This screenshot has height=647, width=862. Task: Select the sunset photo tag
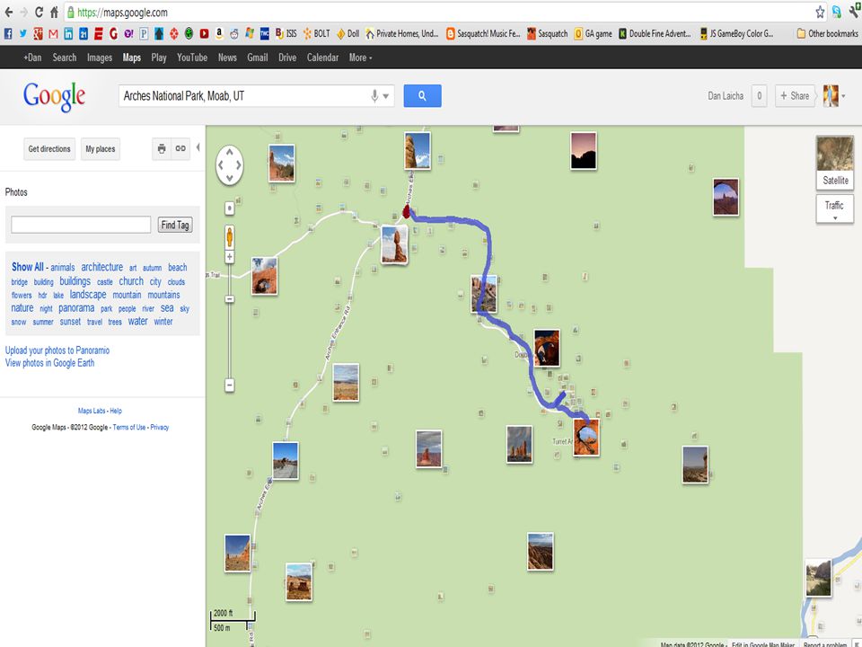point(70,322)
